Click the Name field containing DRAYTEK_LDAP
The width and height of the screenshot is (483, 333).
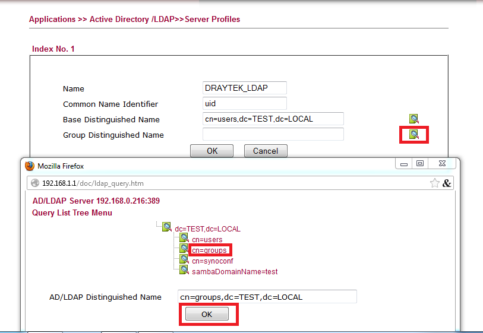245,88
